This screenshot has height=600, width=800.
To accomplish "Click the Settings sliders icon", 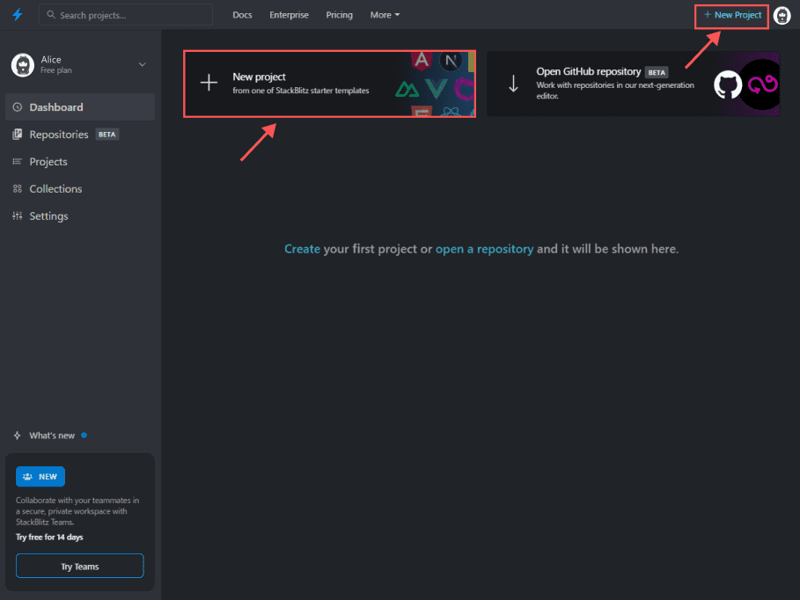I will coord(18,216).
